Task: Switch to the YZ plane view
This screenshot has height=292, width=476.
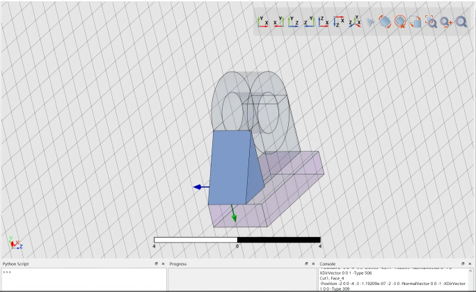Action: click(x=293, y=22)
